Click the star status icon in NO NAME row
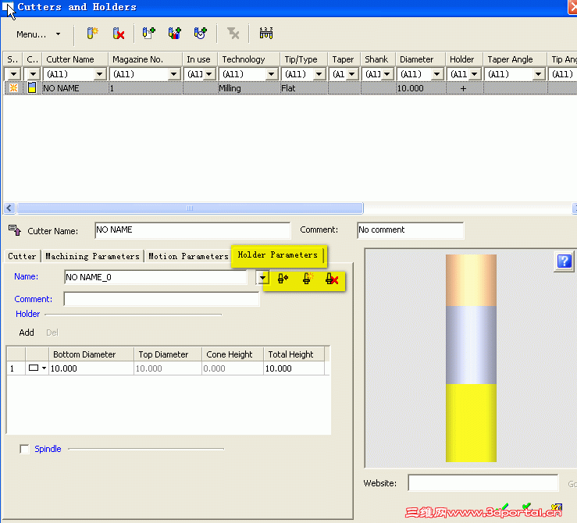 [13, 88]
